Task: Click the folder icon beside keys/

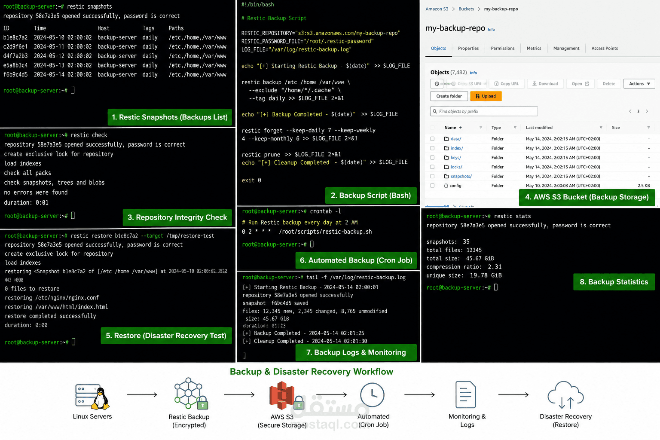Action: tap(446, 158)
